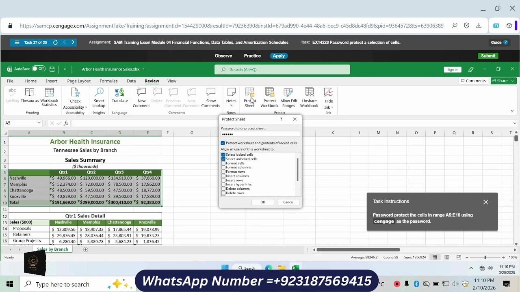Click the Protect Sheet dialog help icon
520x292 pixels.
pyautogui.click(x=281, y=119)
